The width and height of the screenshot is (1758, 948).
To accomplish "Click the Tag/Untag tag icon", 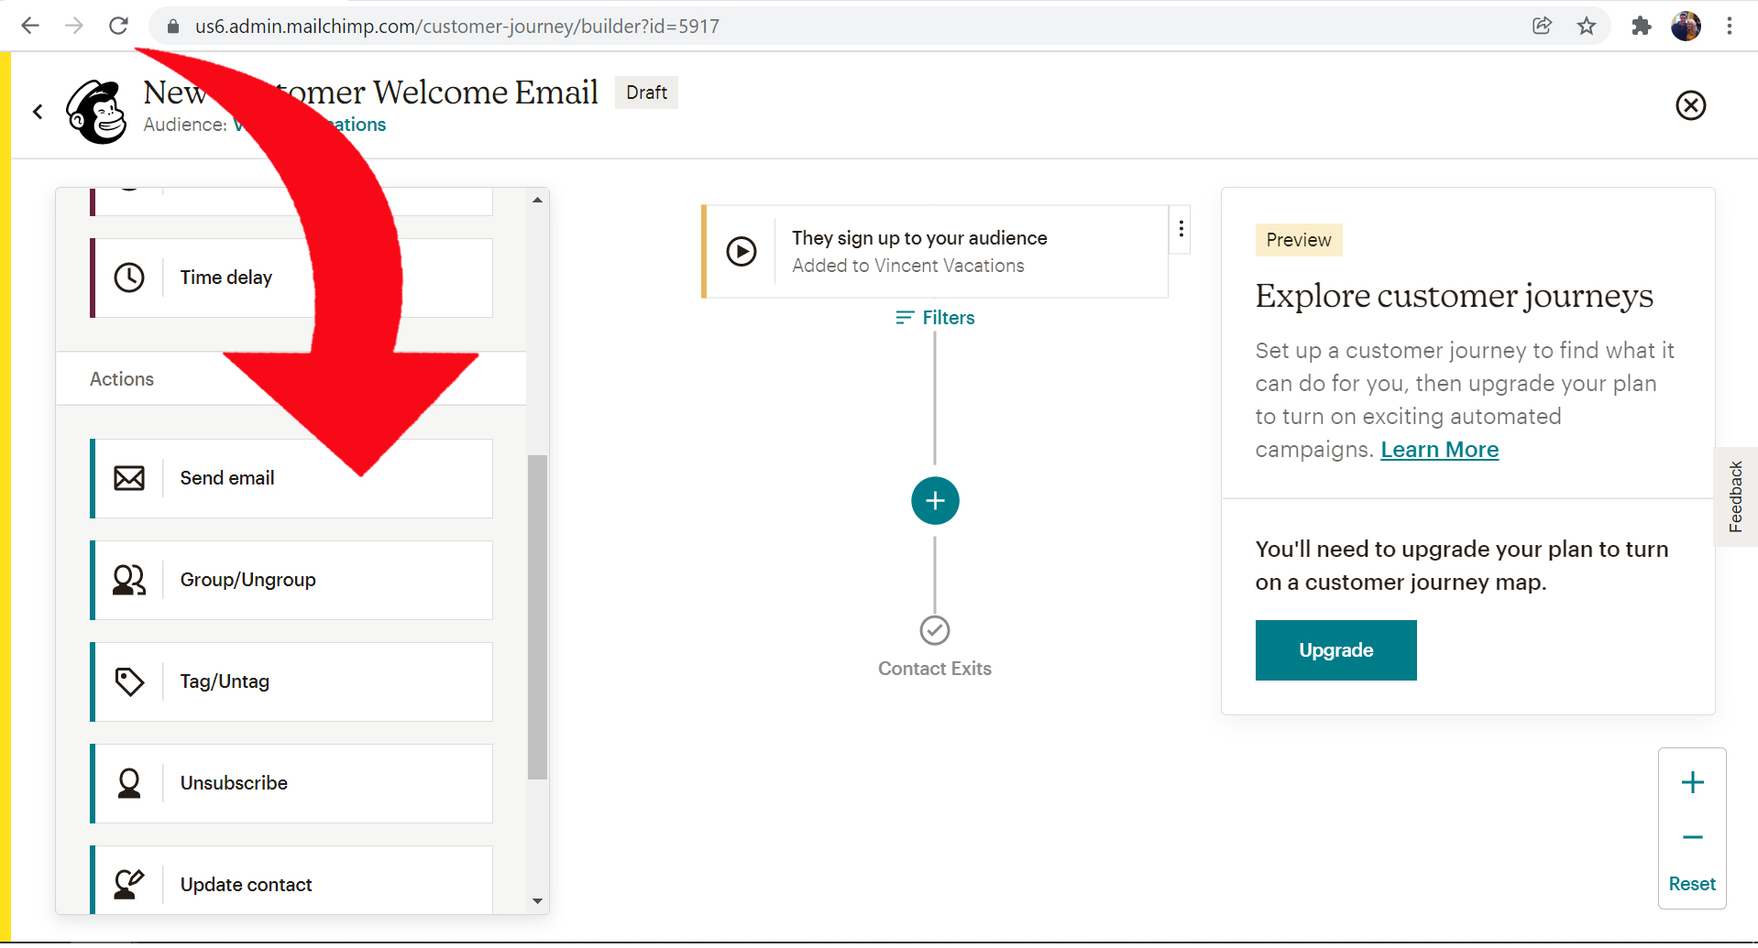I will 129,681.
